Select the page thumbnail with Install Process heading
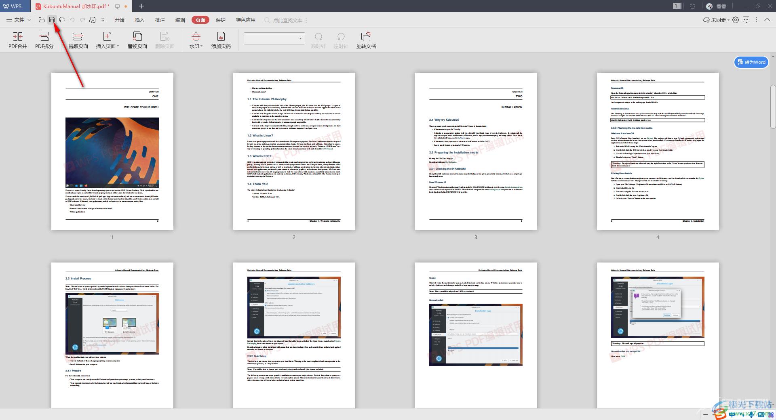 click(112, 335)
